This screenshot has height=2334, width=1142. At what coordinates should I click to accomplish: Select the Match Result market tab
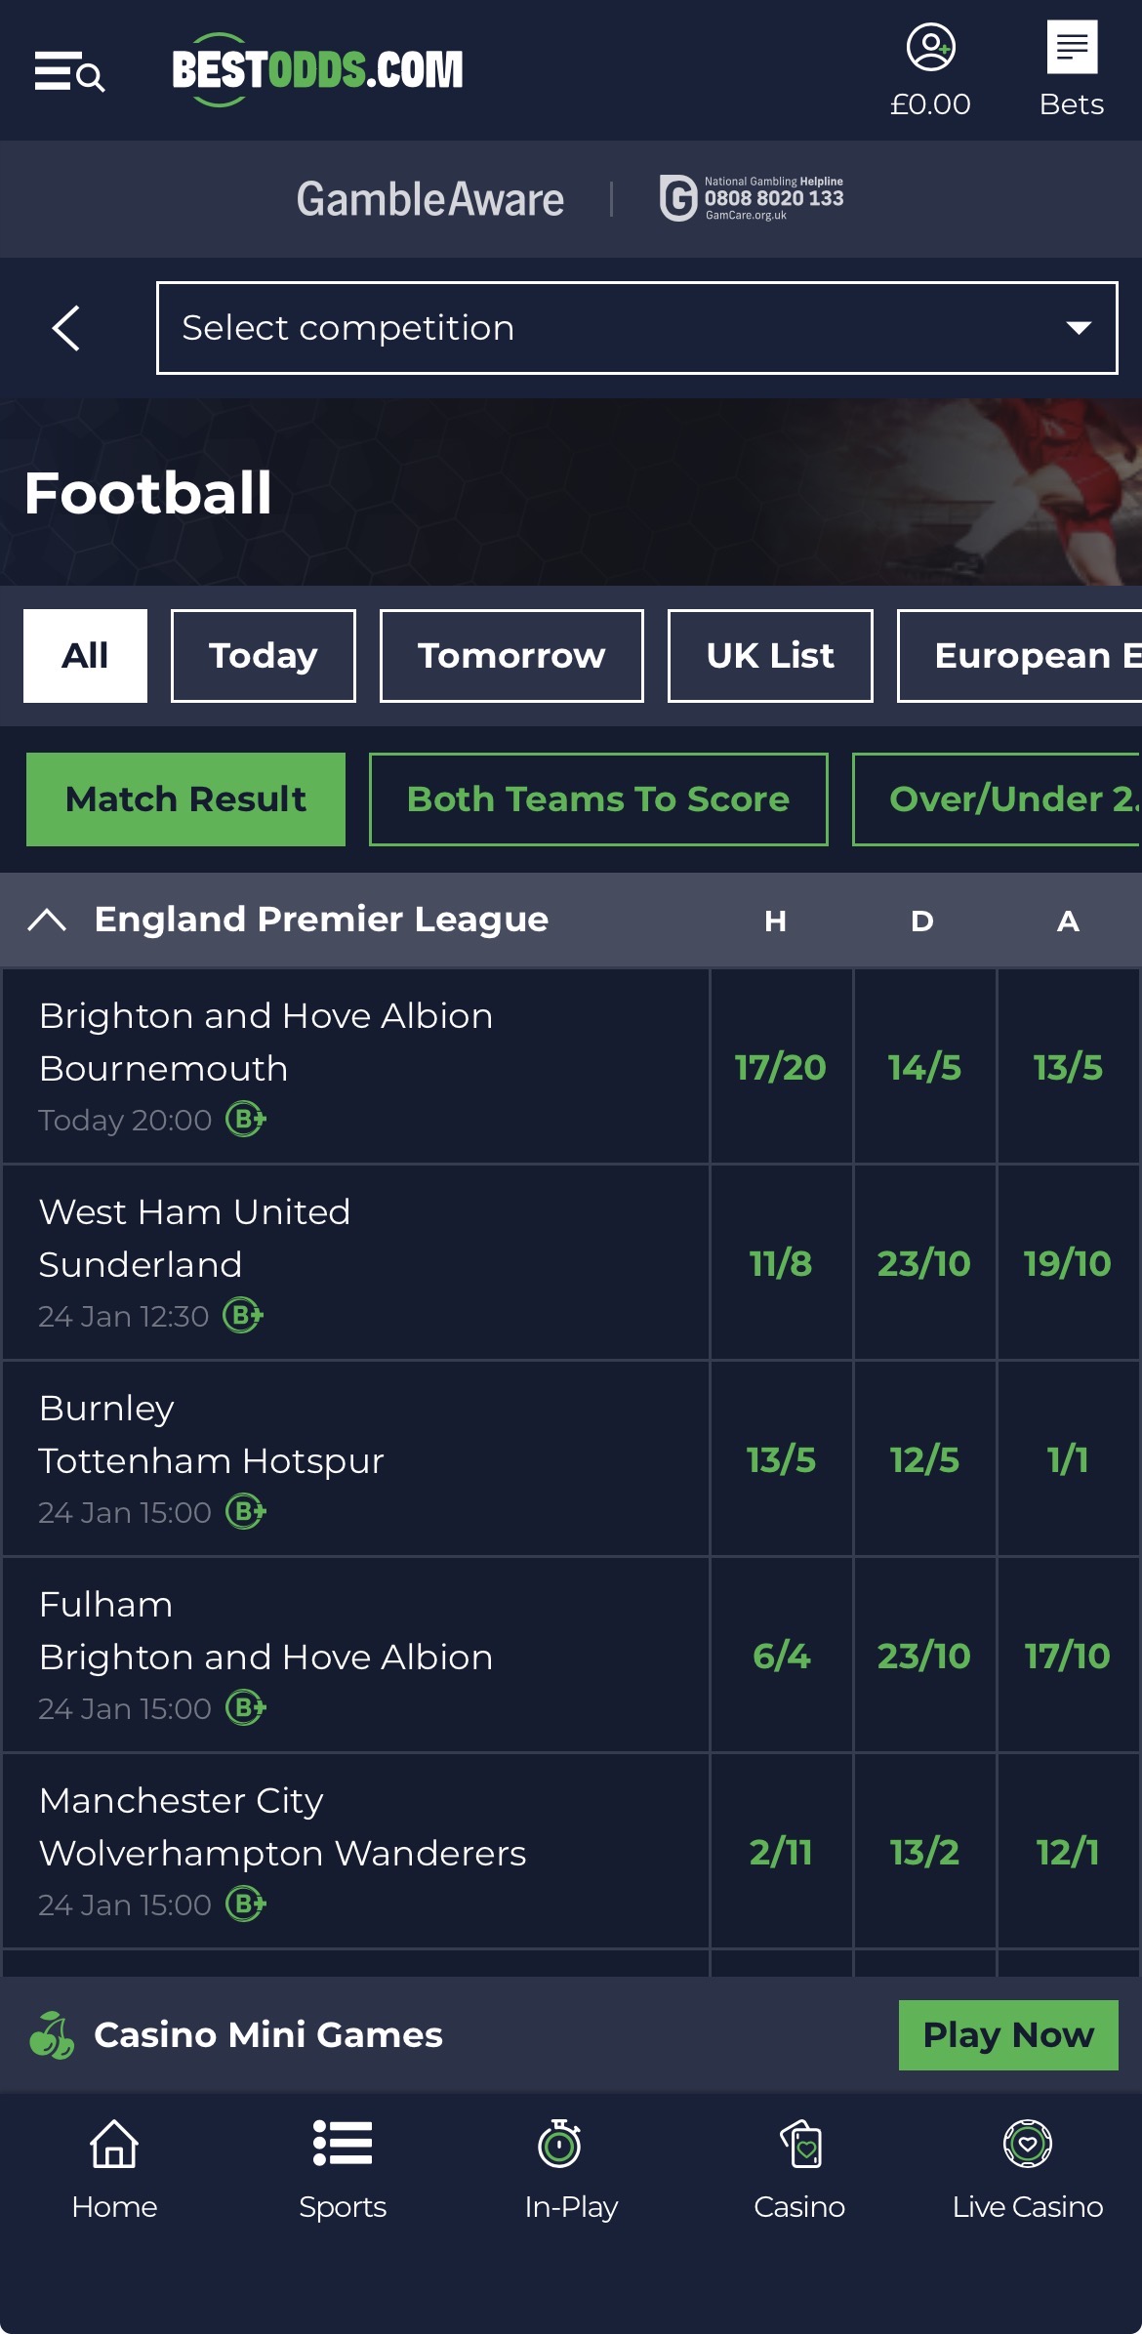tap(185, 799)
